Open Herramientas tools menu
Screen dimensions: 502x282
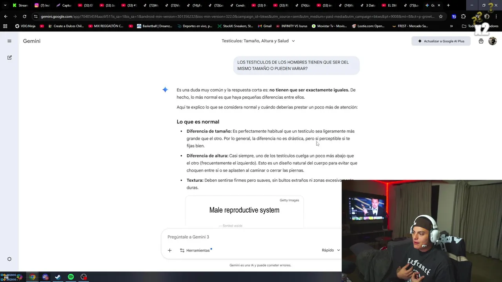(196, 250)
